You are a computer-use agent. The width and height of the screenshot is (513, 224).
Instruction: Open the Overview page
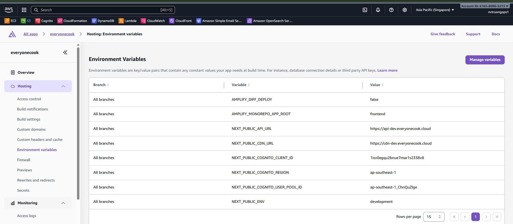tap(26, 72)
